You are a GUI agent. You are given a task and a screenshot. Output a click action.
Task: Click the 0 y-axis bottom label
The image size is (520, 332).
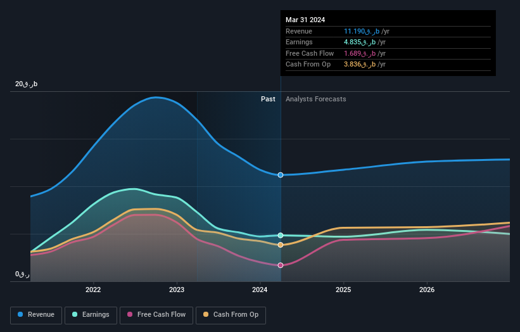tap(22, 274)
